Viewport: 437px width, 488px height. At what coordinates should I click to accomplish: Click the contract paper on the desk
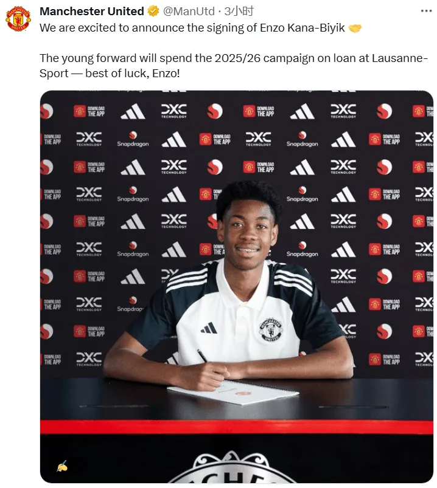click(x=233, y=391)
